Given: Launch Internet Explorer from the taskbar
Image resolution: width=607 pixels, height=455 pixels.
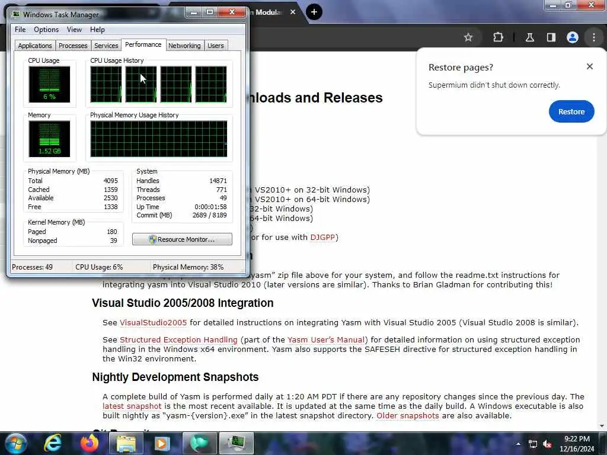Looking at the screenshot, I should tap(53, 443).
